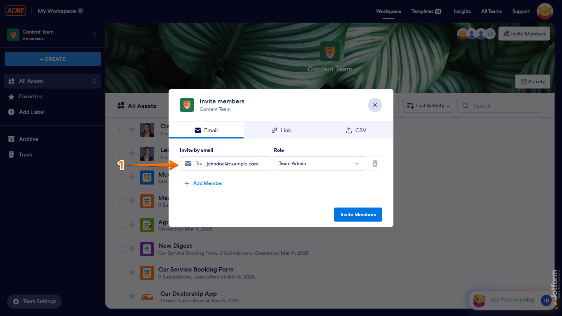The width and height of the screenshot is (562, 316).
Task: Switch to the CSV invite tab
Action: 356,130
